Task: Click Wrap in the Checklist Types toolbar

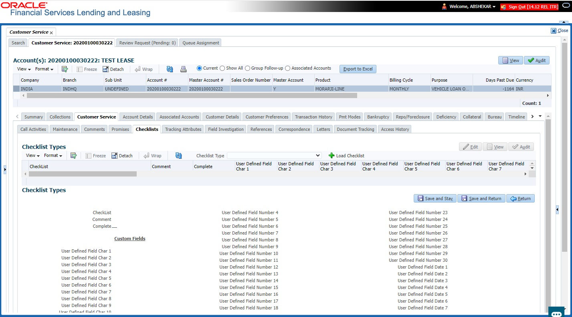Action: click(x=152, y=156)
